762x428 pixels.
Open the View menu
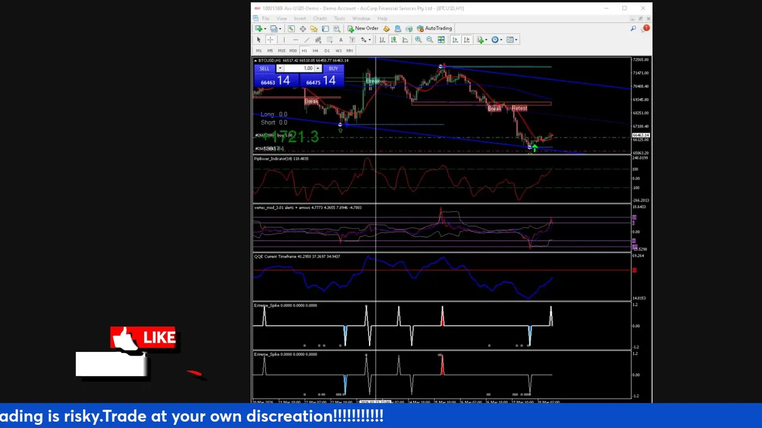(282, 18)
